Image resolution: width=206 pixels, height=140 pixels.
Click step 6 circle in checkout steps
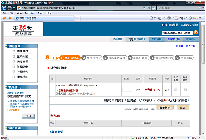coord(177,58)
